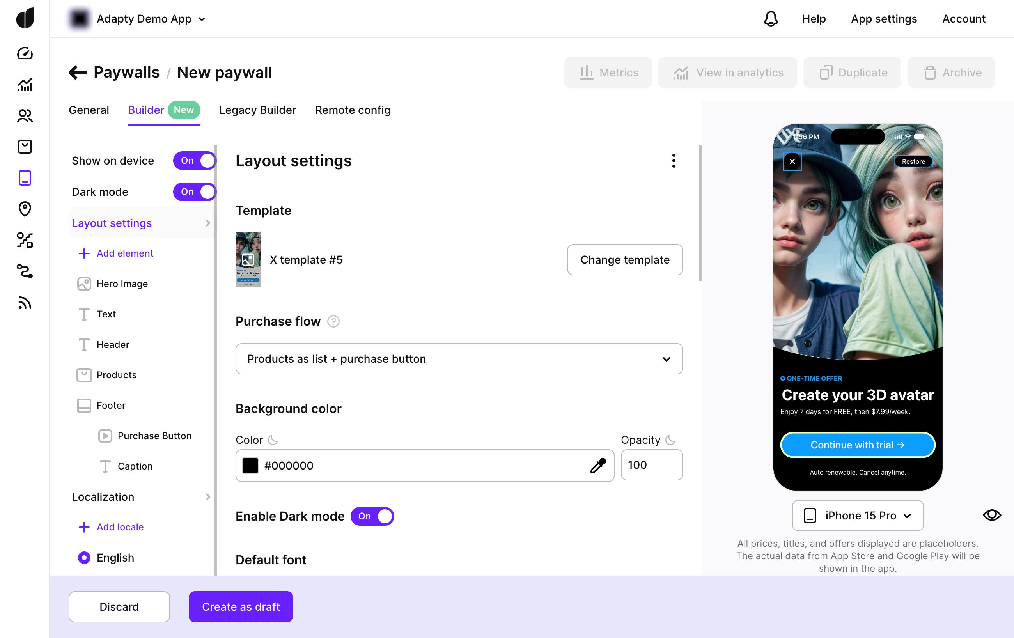
Task: Expand the Adapty Demo App switcher
Action: point(150,19)
